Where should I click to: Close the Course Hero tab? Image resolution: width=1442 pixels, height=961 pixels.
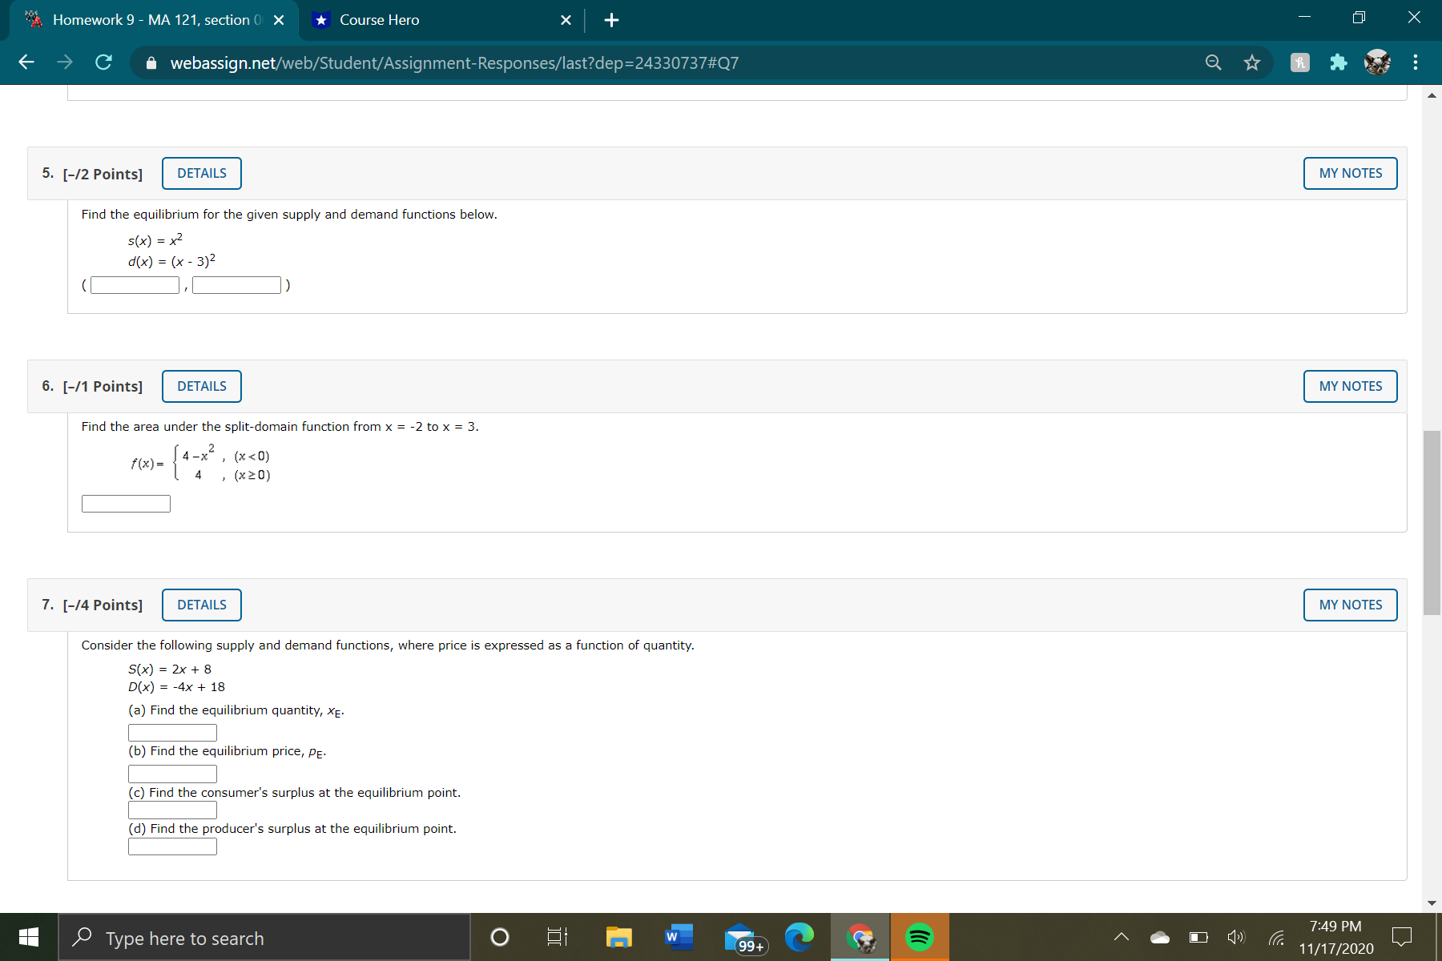(566, 20)
